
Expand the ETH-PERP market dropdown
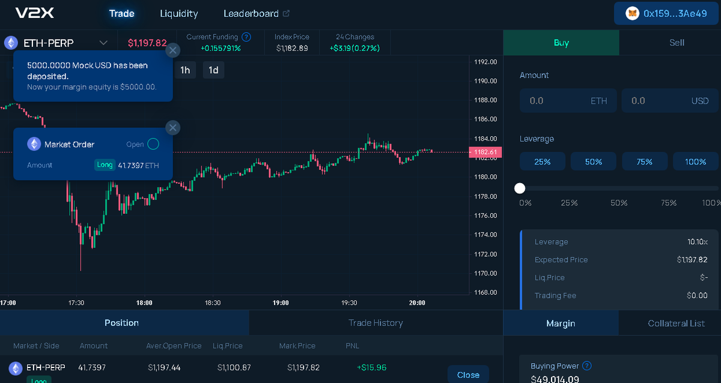tap(103, 43)
